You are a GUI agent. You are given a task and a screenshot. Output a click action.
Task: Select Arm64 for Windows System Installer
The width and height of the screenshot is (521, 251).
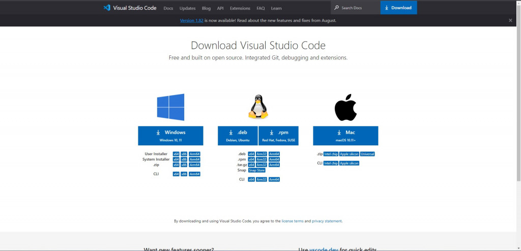[x=194, y=160]
